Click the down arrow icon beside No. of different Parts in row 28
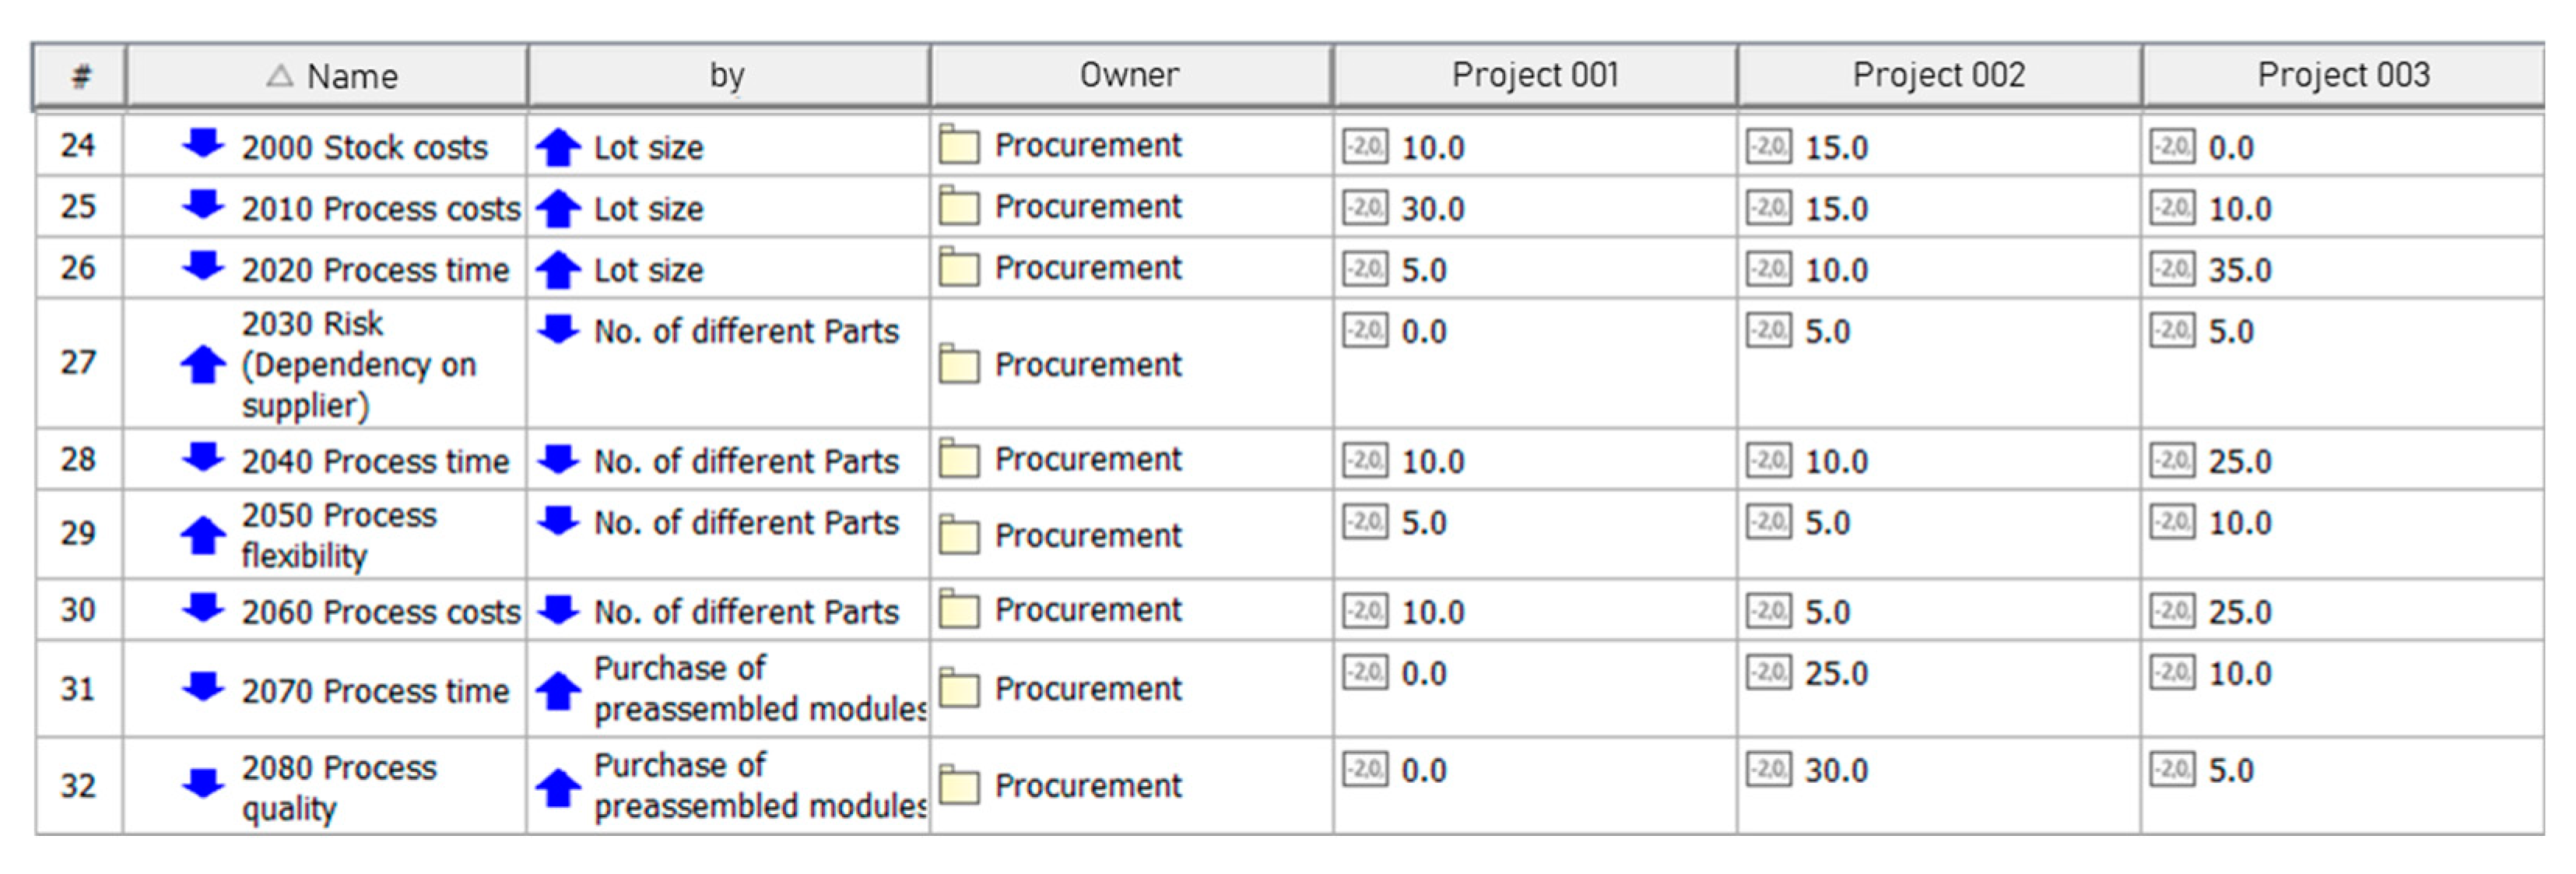Image resolution: width=2576 pixels, height=874 pixels. 558,459
